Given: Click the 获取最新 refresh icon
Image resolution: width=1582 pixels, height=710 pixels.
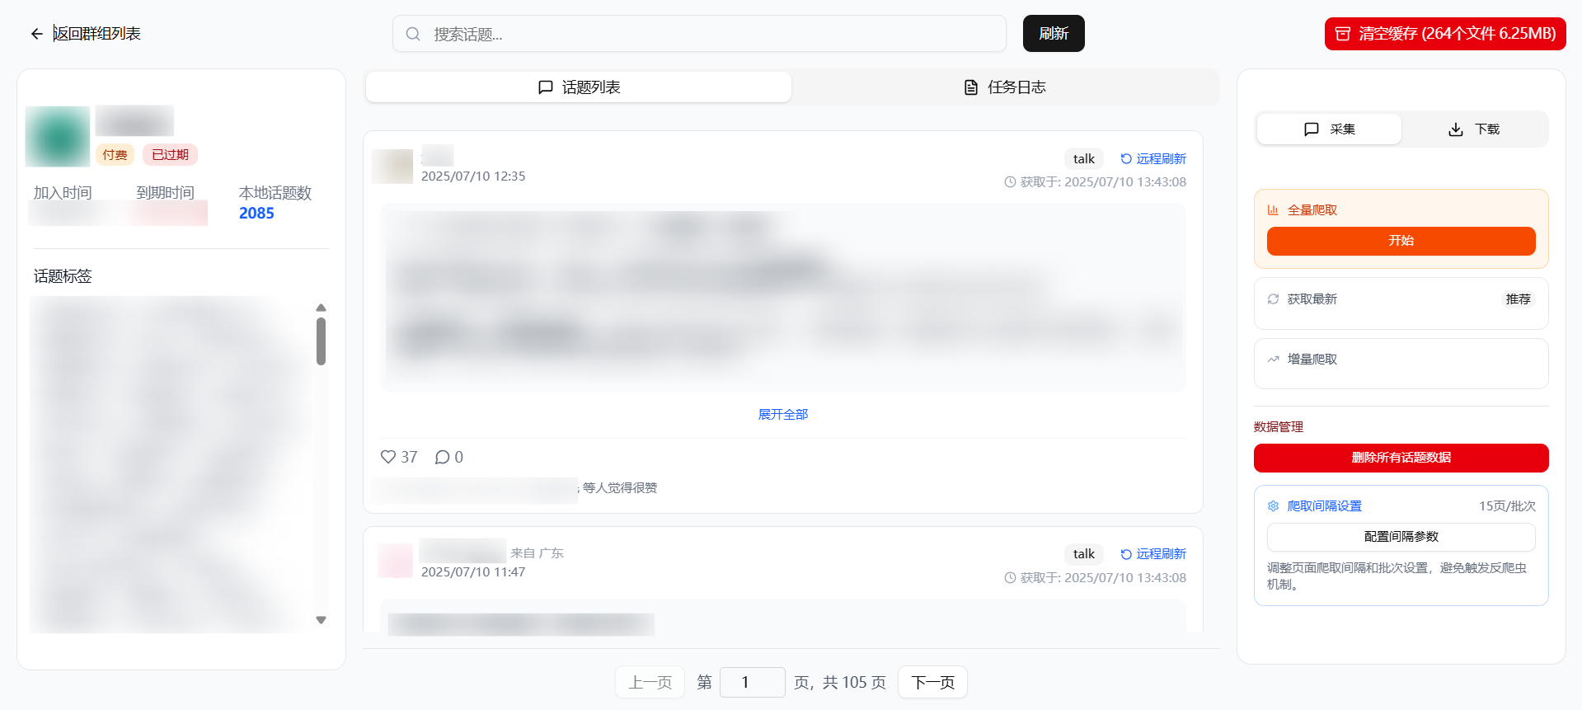Looking at the screenshot, I should (x=1273, y=299).
